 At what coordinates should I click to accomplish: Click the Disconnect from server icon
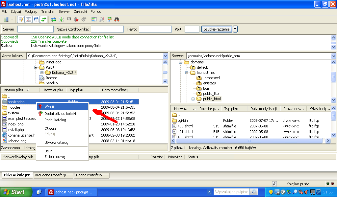coord(76,19)
